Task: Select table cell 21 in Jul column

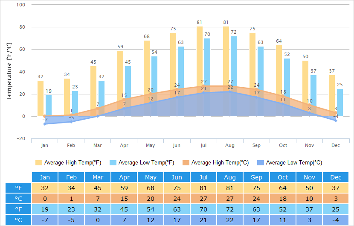Action: point(203,220)
